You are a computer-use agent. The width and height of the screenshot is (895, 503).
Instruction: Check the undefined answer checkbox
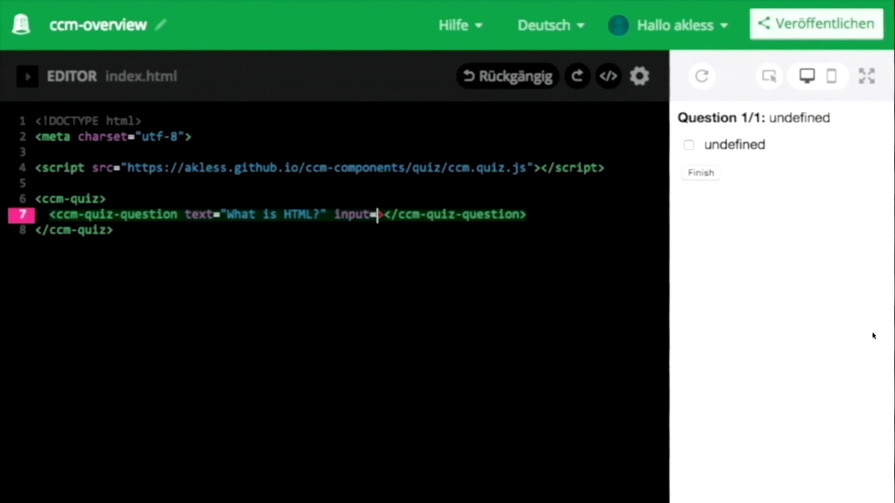tap(688, 145)
